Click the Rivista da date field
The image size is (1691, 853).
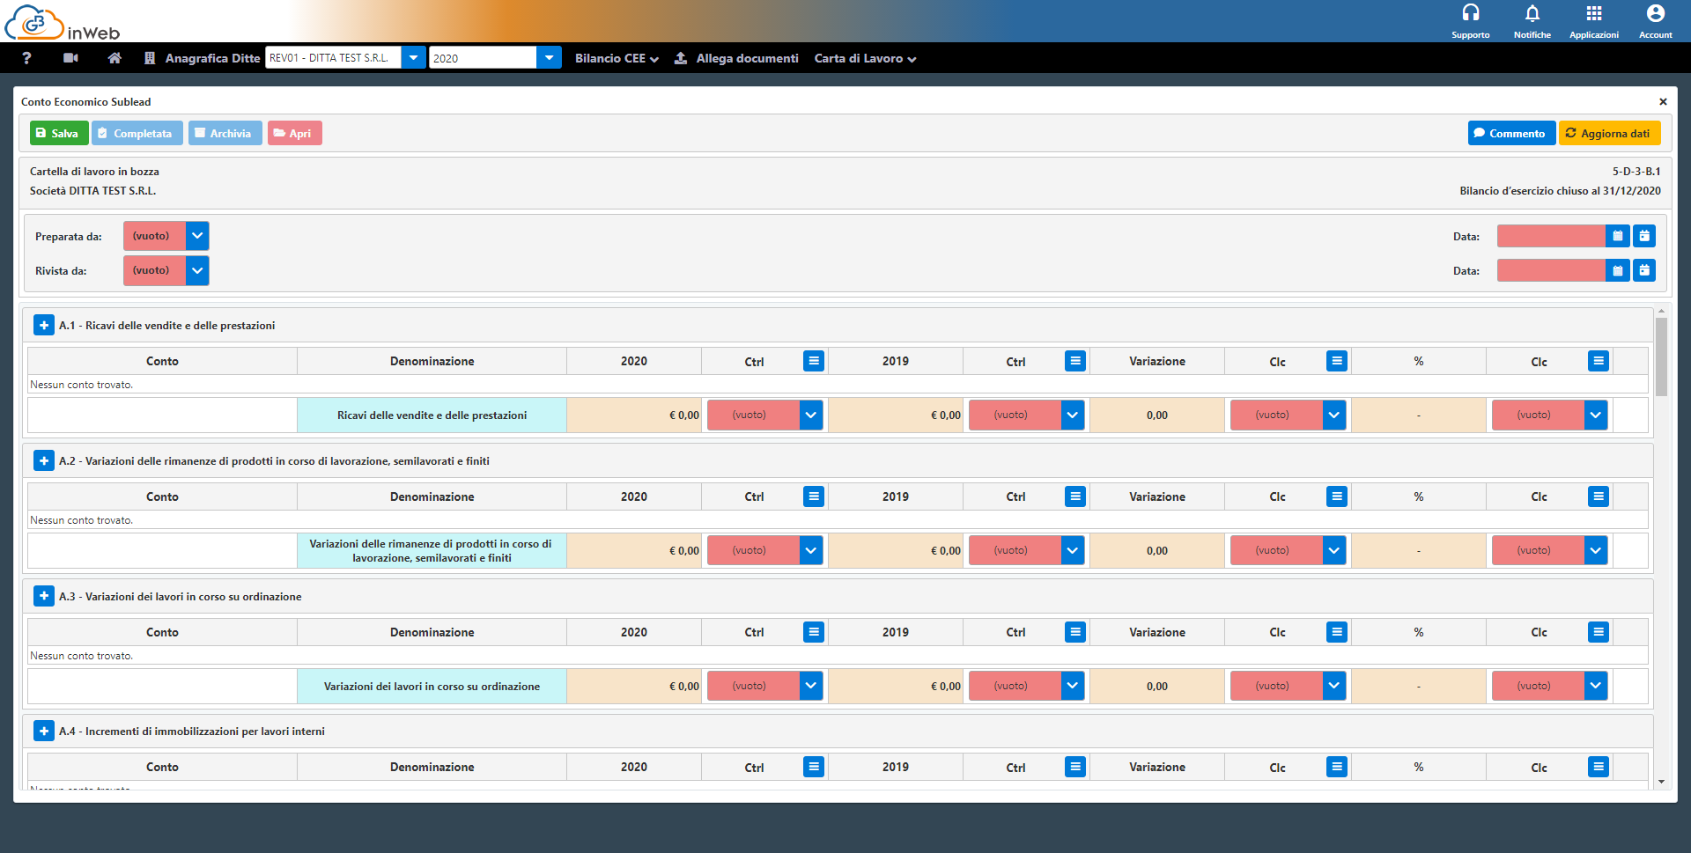pos(1551,270)
